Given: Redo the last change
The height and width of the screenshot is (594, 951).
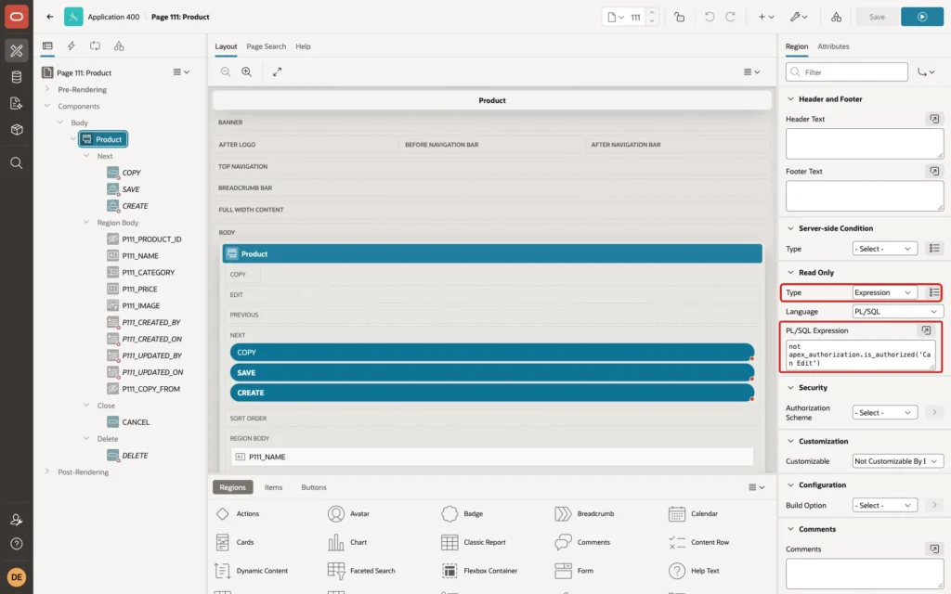Looking at the screenshot, I should point(730,17).
